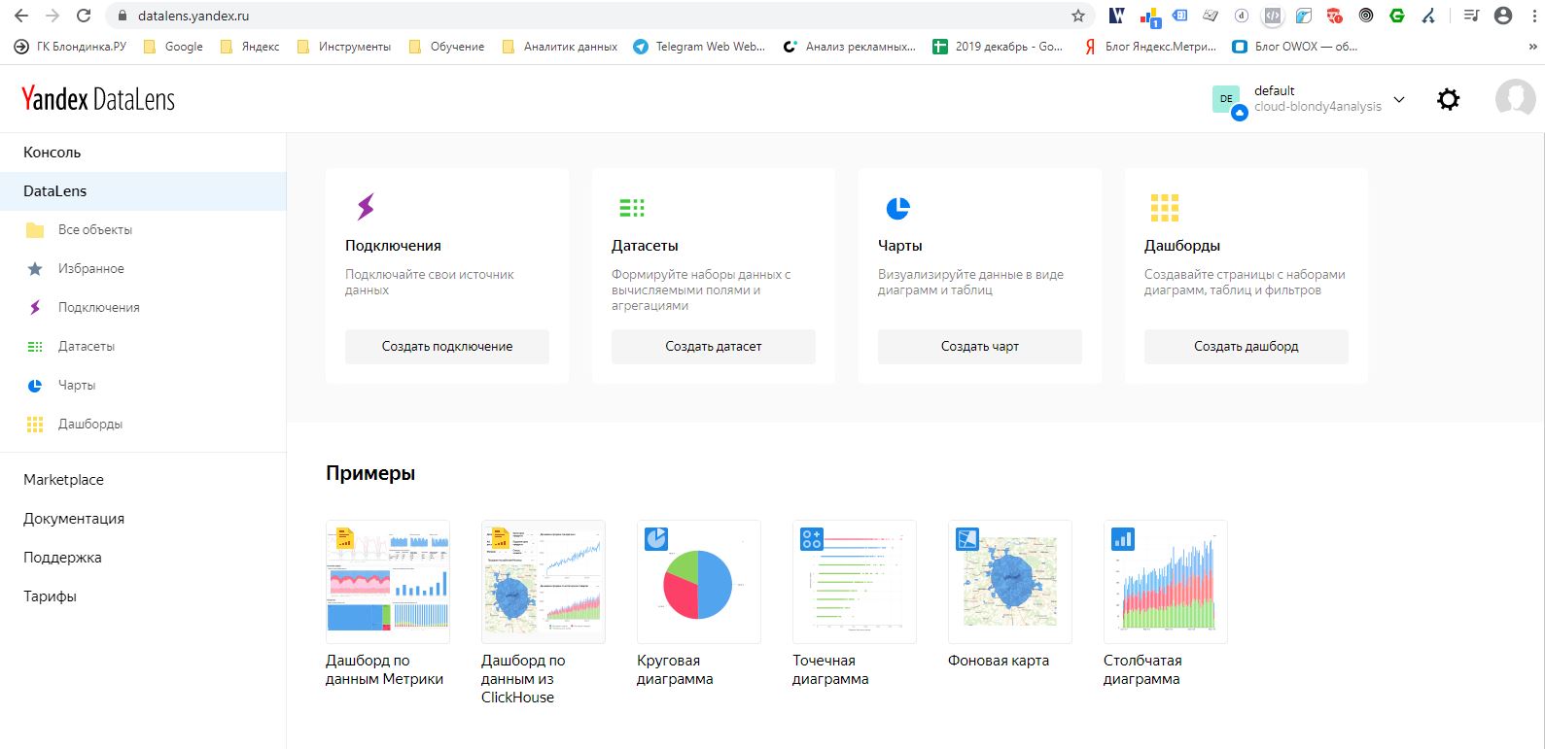Screen dimensions: 1545x749
Task: Select DataLens in the sidebar
Action: click(x=143, y=191)
